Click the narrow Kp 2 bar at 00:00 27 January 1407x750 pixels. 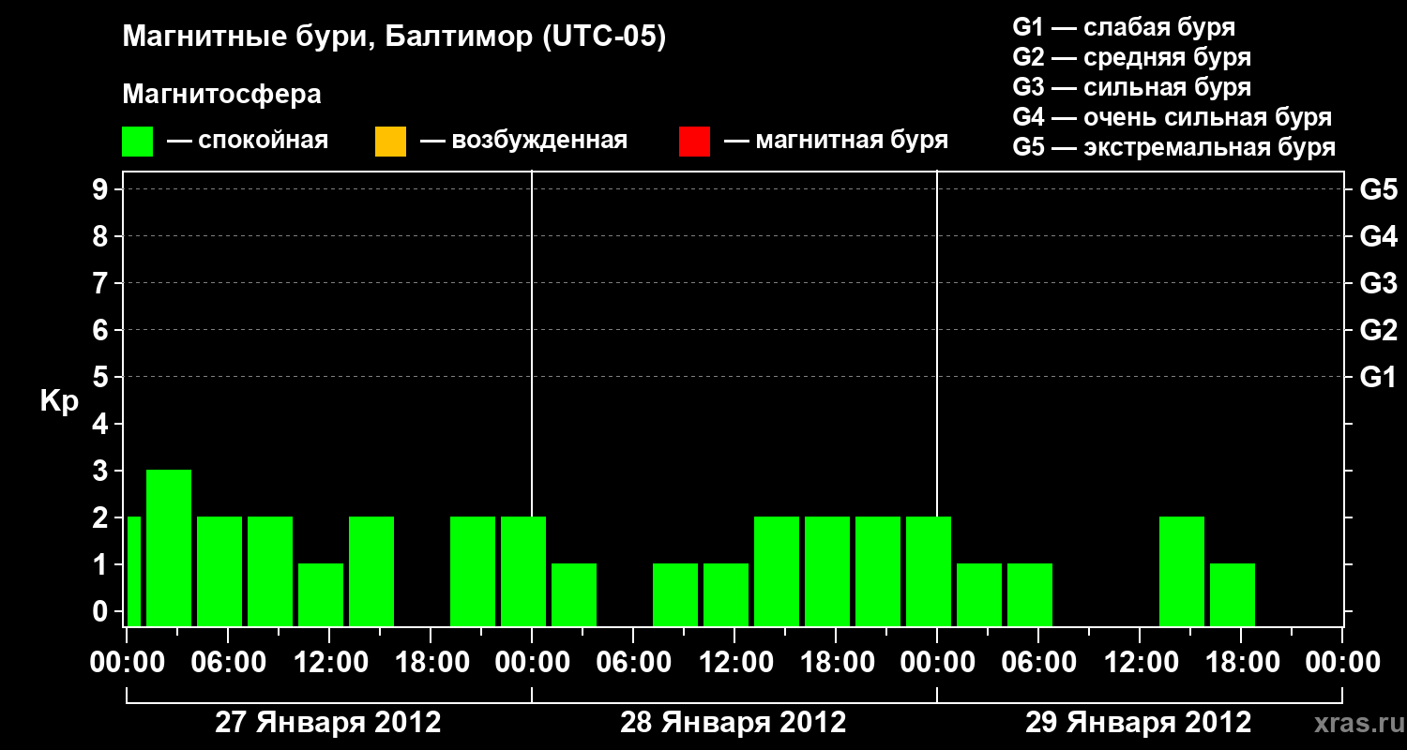coord(133,571)
